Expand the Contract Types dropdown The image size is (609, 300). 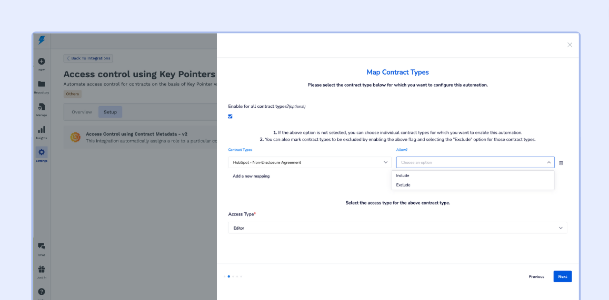(x=310, y=162)
